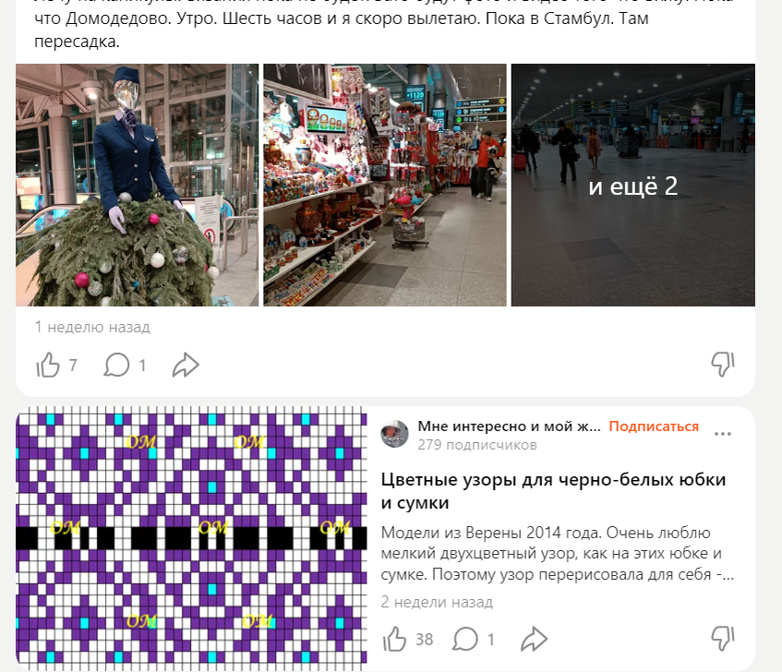Show more photos via и ещё 2
Image resolution: width=782 pixels, height=672 pixels.
click(x=632, y=185)
